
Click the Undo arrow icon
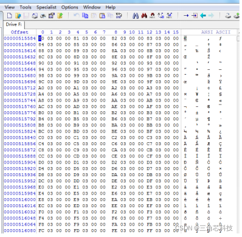click(x=76, y=16)
